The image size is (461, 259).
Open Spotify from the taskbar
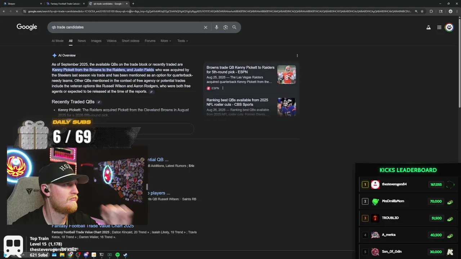(117, 255)
